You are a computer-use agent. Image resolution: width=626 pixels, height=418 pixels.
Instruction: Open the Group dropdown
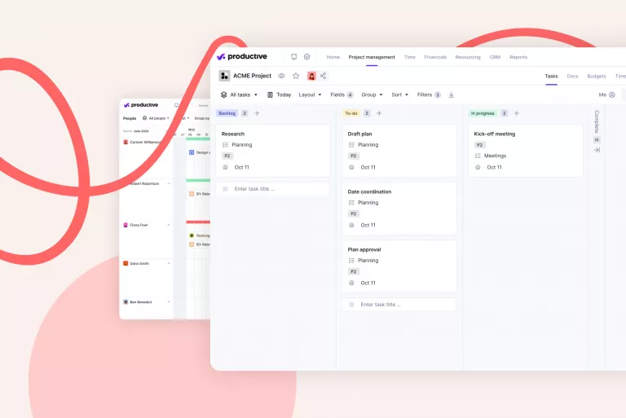coord(372,95)
